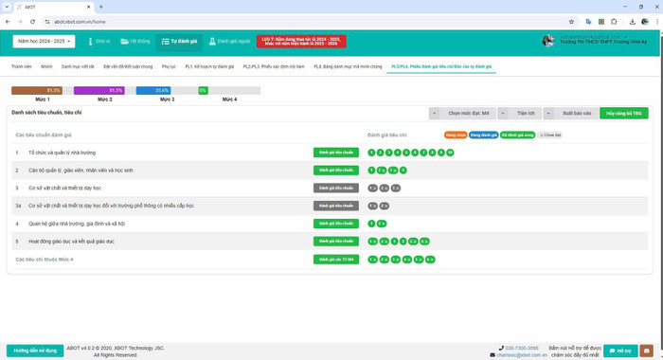Click the blue Đang đánh giá legend badge

(x=483, y=135)
